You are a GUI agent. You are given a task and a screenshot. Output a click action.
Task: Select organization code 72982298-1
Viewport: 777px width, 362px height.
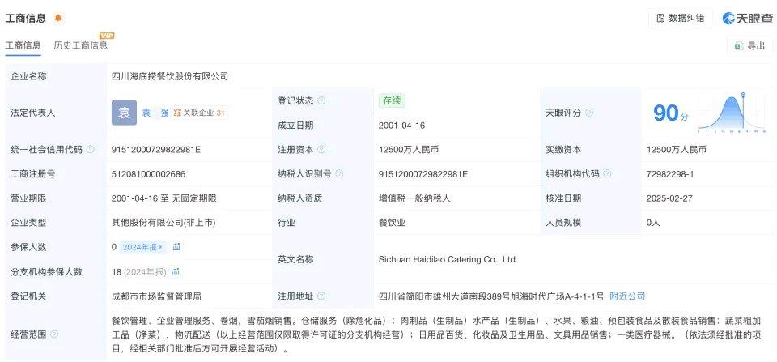670,174
